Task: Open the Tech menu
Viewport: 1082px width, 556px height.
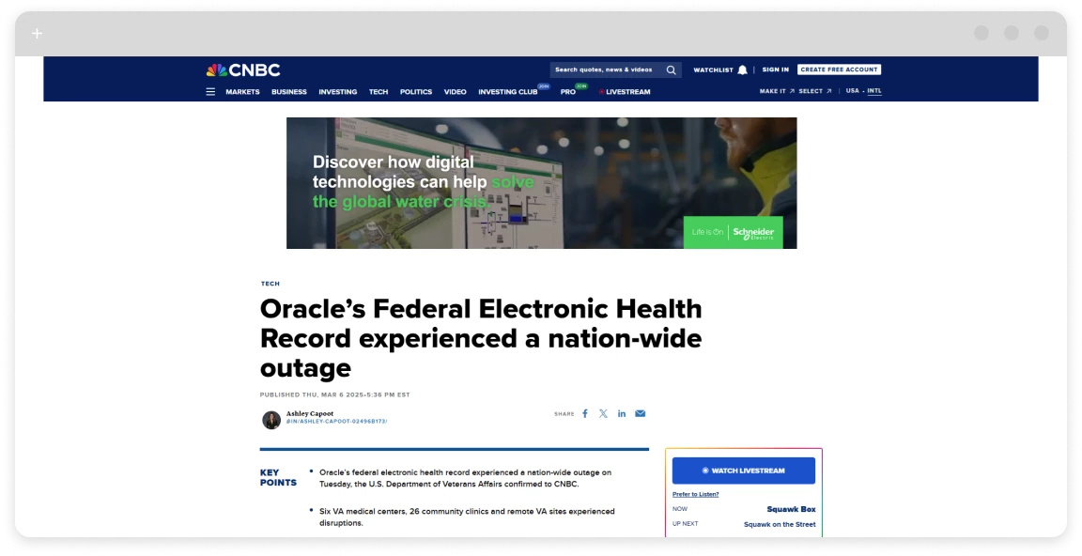Action: pyautogui.click(x=379, y=92)
